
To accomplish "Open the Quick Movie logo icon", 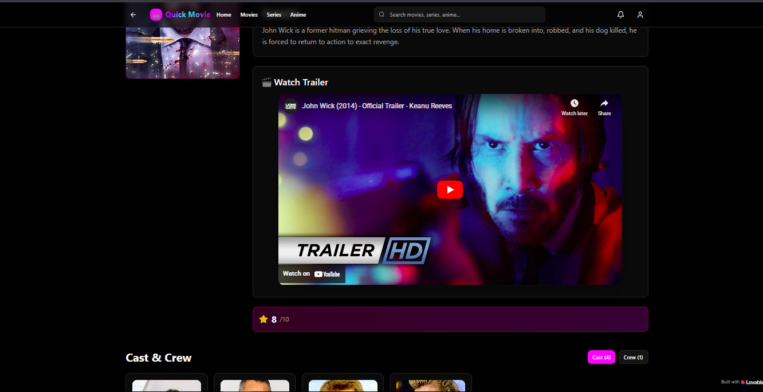I will [156, 14].
